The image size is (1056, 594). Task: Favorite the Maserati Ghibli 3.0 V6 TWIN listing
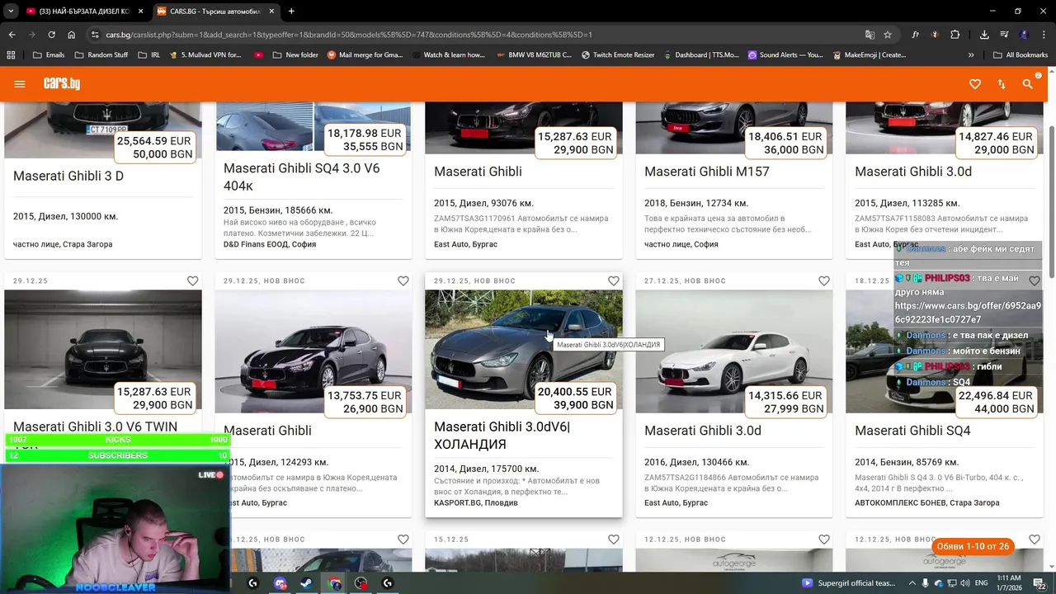click(193, 281)
